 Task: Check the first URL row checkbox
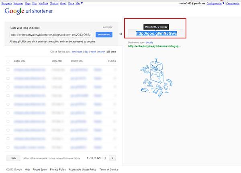[8, 69]
